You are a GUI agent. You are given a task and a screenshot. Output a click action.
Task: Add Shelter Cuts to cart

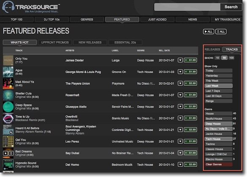[190, 95]
